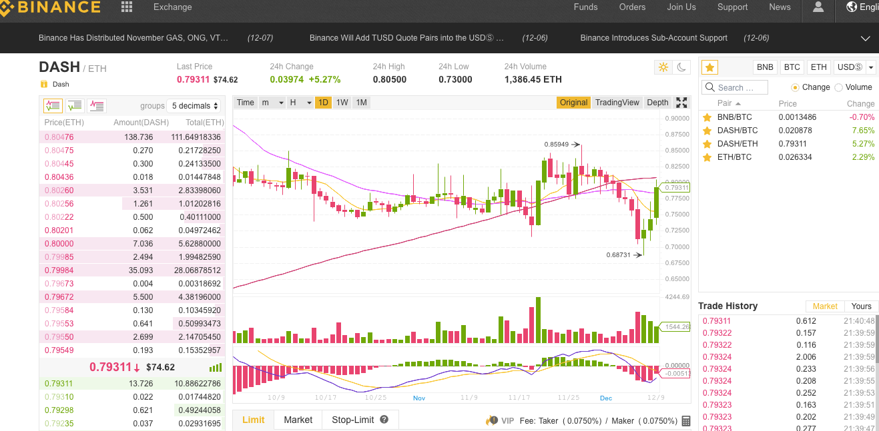Image resolution: width=879 pixels, height=431 pixels.
Task: Open the fee calculator icon
Action: coord(686,420)
